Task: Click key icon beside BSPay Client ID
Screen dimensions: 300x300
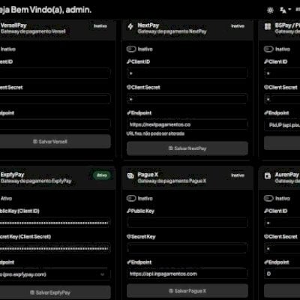Action: (266, 61)
